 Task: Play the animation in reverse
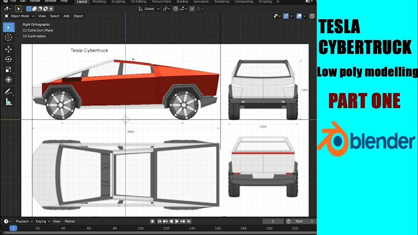[171, 221]
